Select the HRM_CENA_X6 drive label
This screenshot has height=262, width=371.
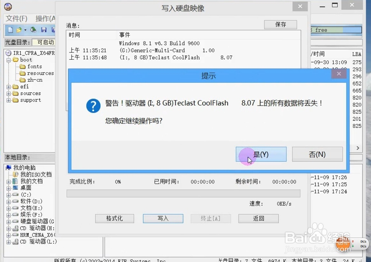tap(37, 235)
